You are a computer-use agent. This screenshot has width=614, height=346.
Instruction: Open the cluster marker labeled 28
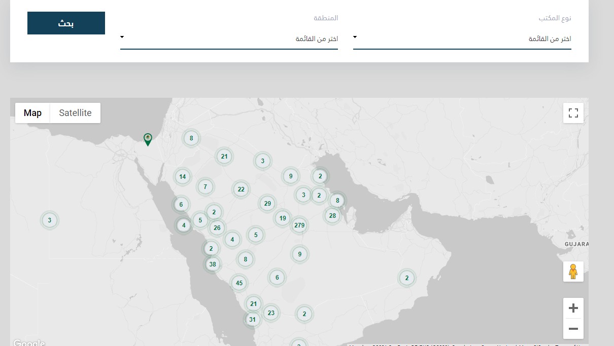point(332,215)
